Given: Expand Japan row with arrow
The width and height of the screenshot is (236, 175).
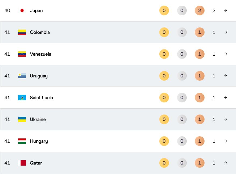Looking at the screenshot, I should [226, 10].
